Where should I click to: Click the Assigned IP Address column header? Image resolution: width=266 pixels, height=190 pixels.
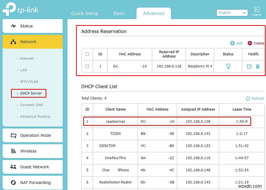coord(198,109)
